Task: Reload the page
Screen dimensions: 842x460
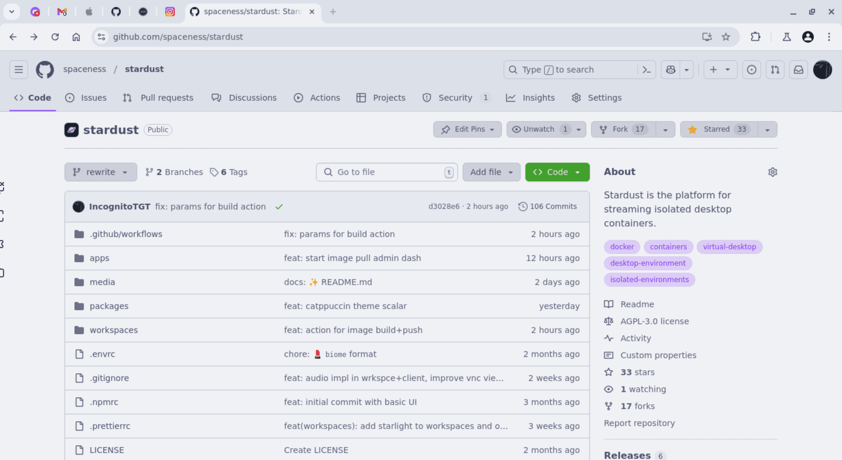Action: [x=55, y=37]
